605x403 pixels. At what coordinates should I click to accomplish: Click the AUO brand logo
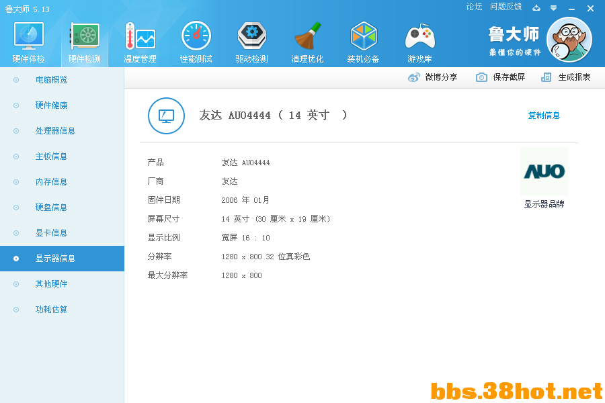pyautogui.click(x=544, y=171)
